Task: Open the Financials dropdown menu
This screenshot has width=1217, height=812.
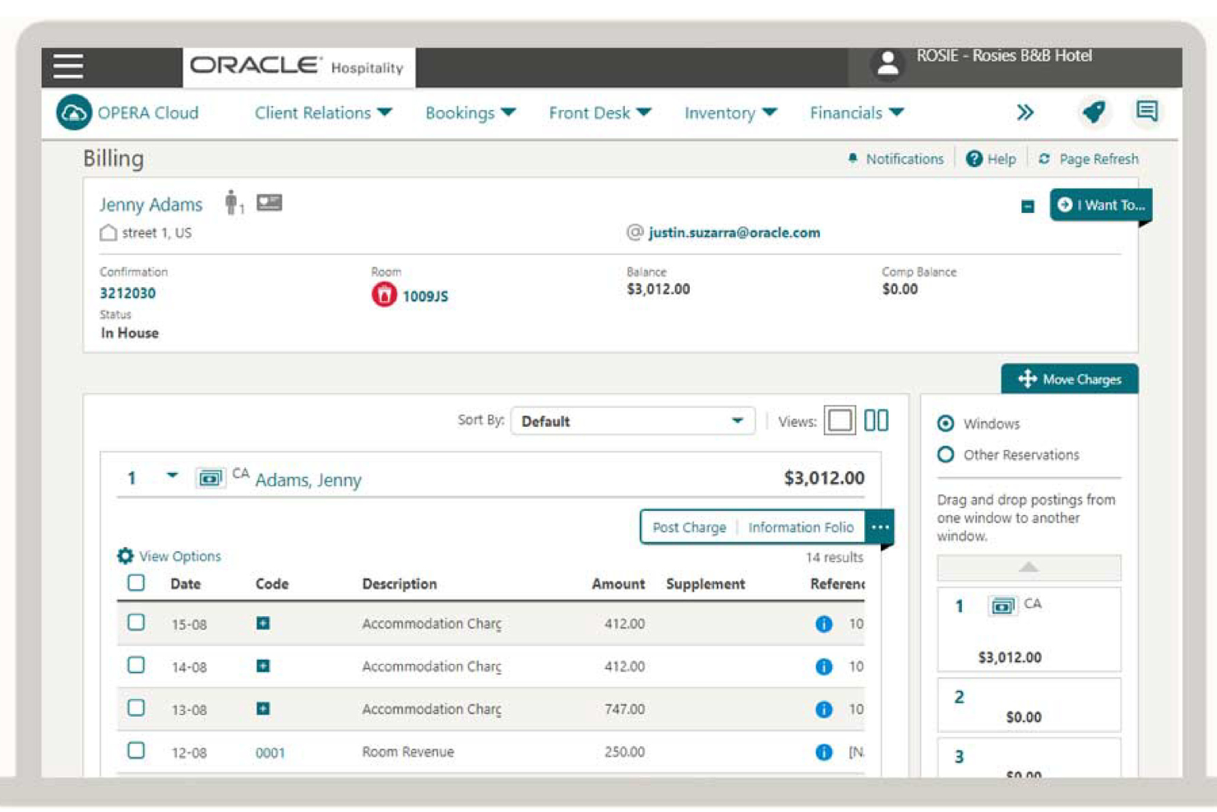Action: pos(857,113)
